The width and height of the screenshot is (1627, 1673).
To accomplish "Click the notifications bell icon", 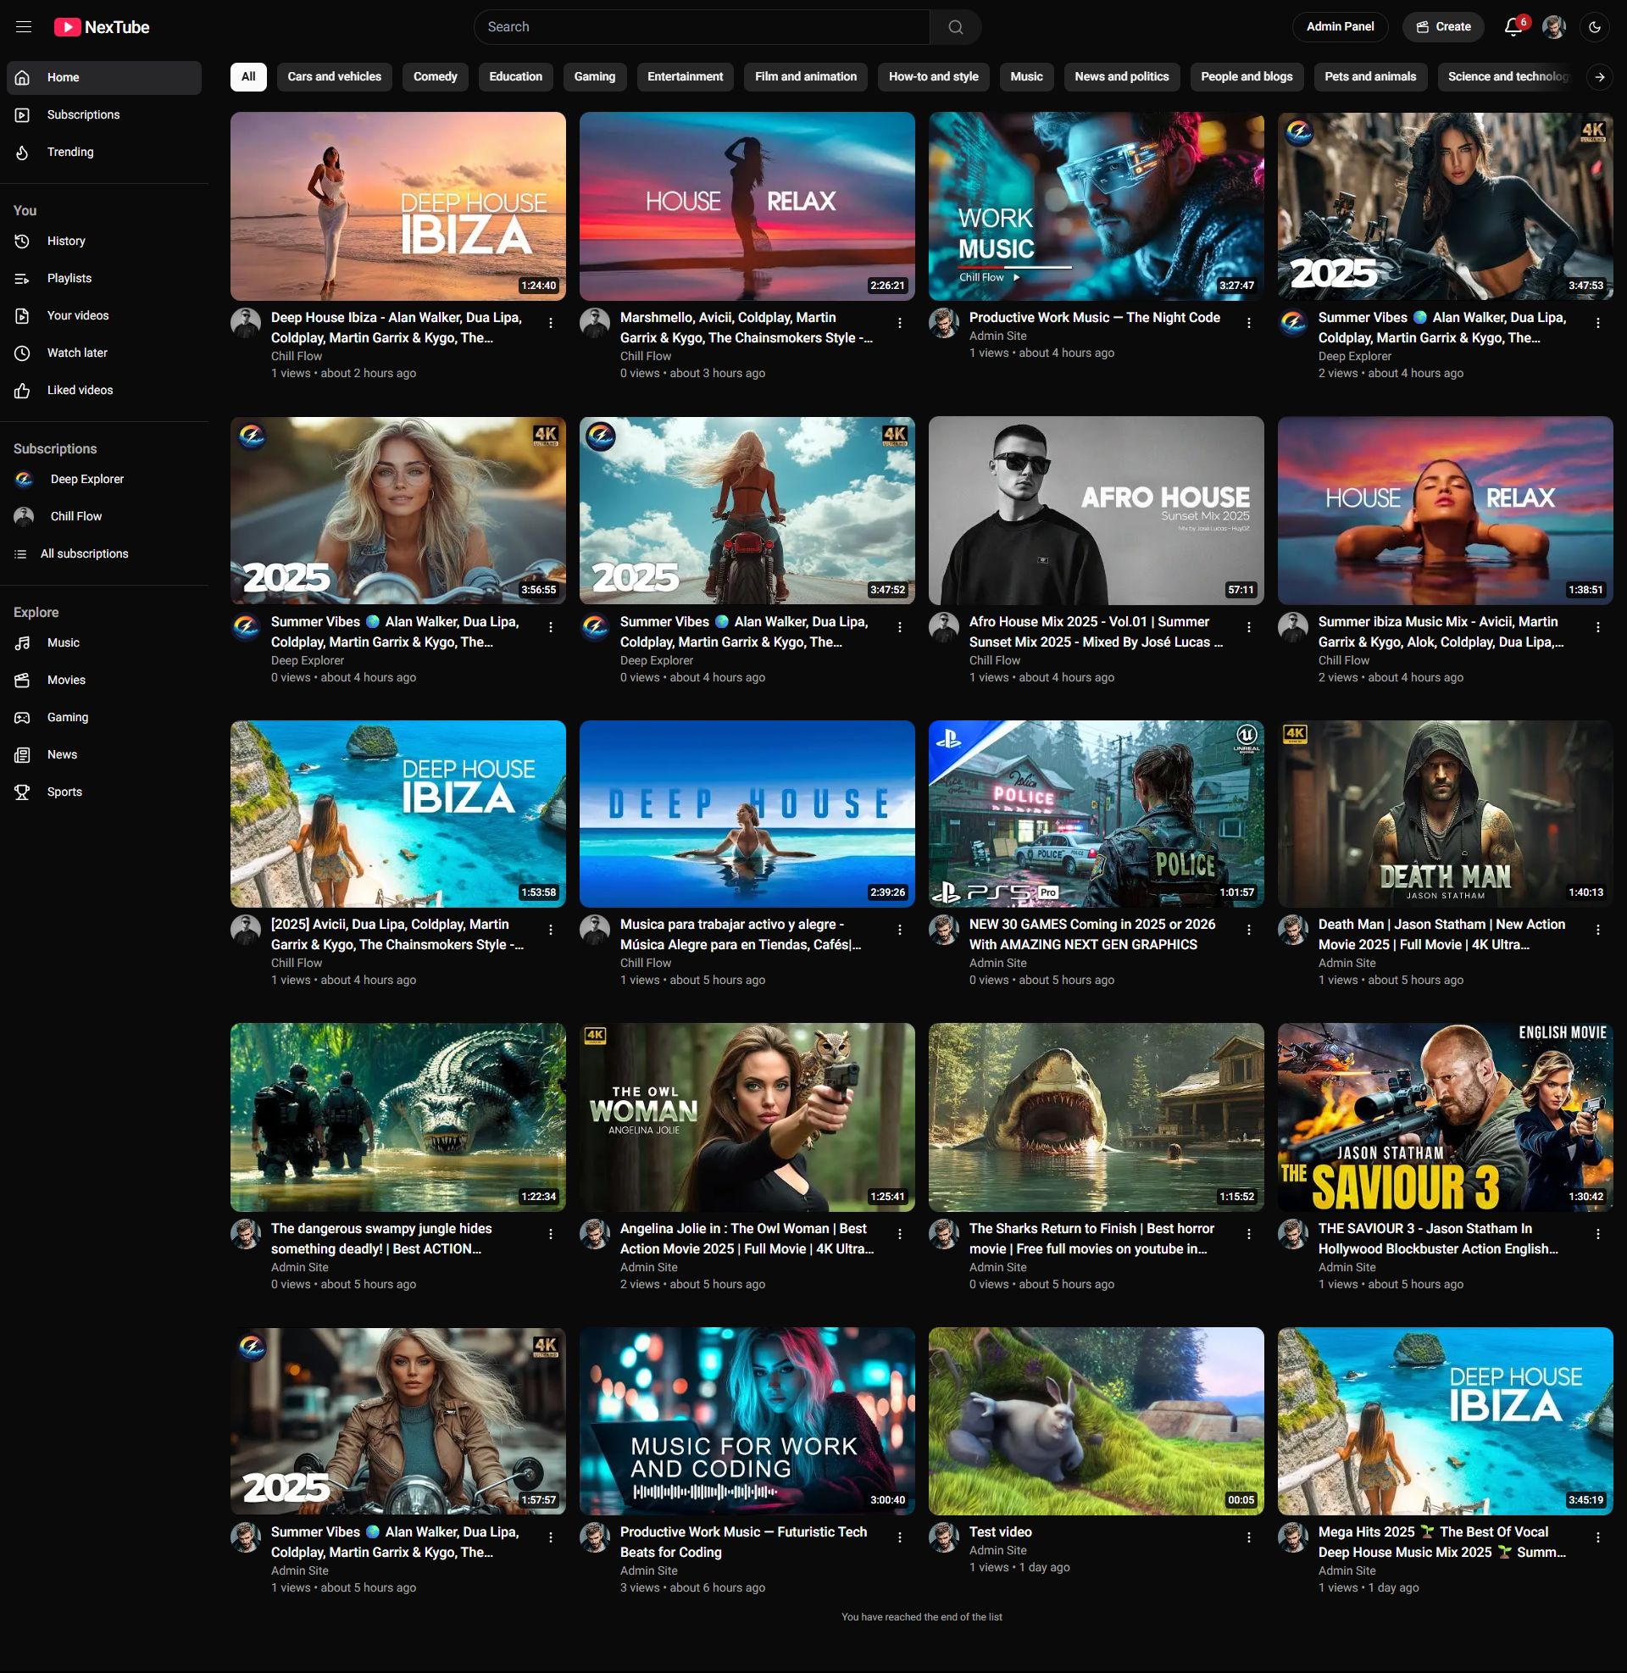I will click(1513, 26).
